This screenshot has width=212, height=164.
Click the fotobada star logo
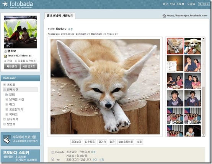pos(5,4)
